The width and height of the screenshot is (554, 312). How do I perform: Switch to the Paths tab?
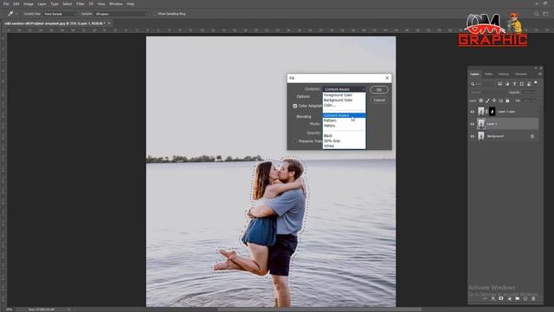click(488, 74)
